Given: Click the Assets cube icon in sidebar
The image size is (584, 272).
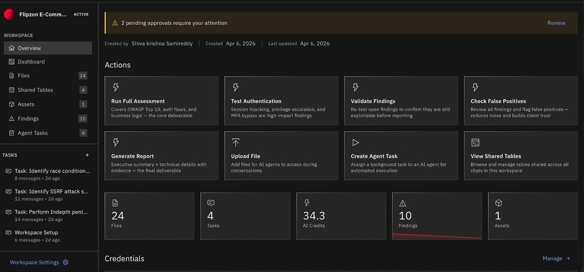Looking at the screenshot, I should tap(12, 104).
